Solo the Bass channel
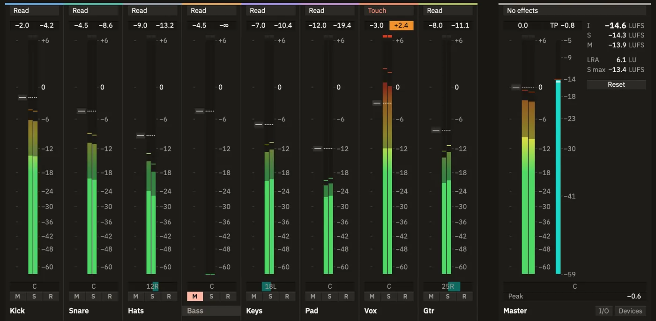This screenshot has height=321, width=656. [x=211, y=296]
